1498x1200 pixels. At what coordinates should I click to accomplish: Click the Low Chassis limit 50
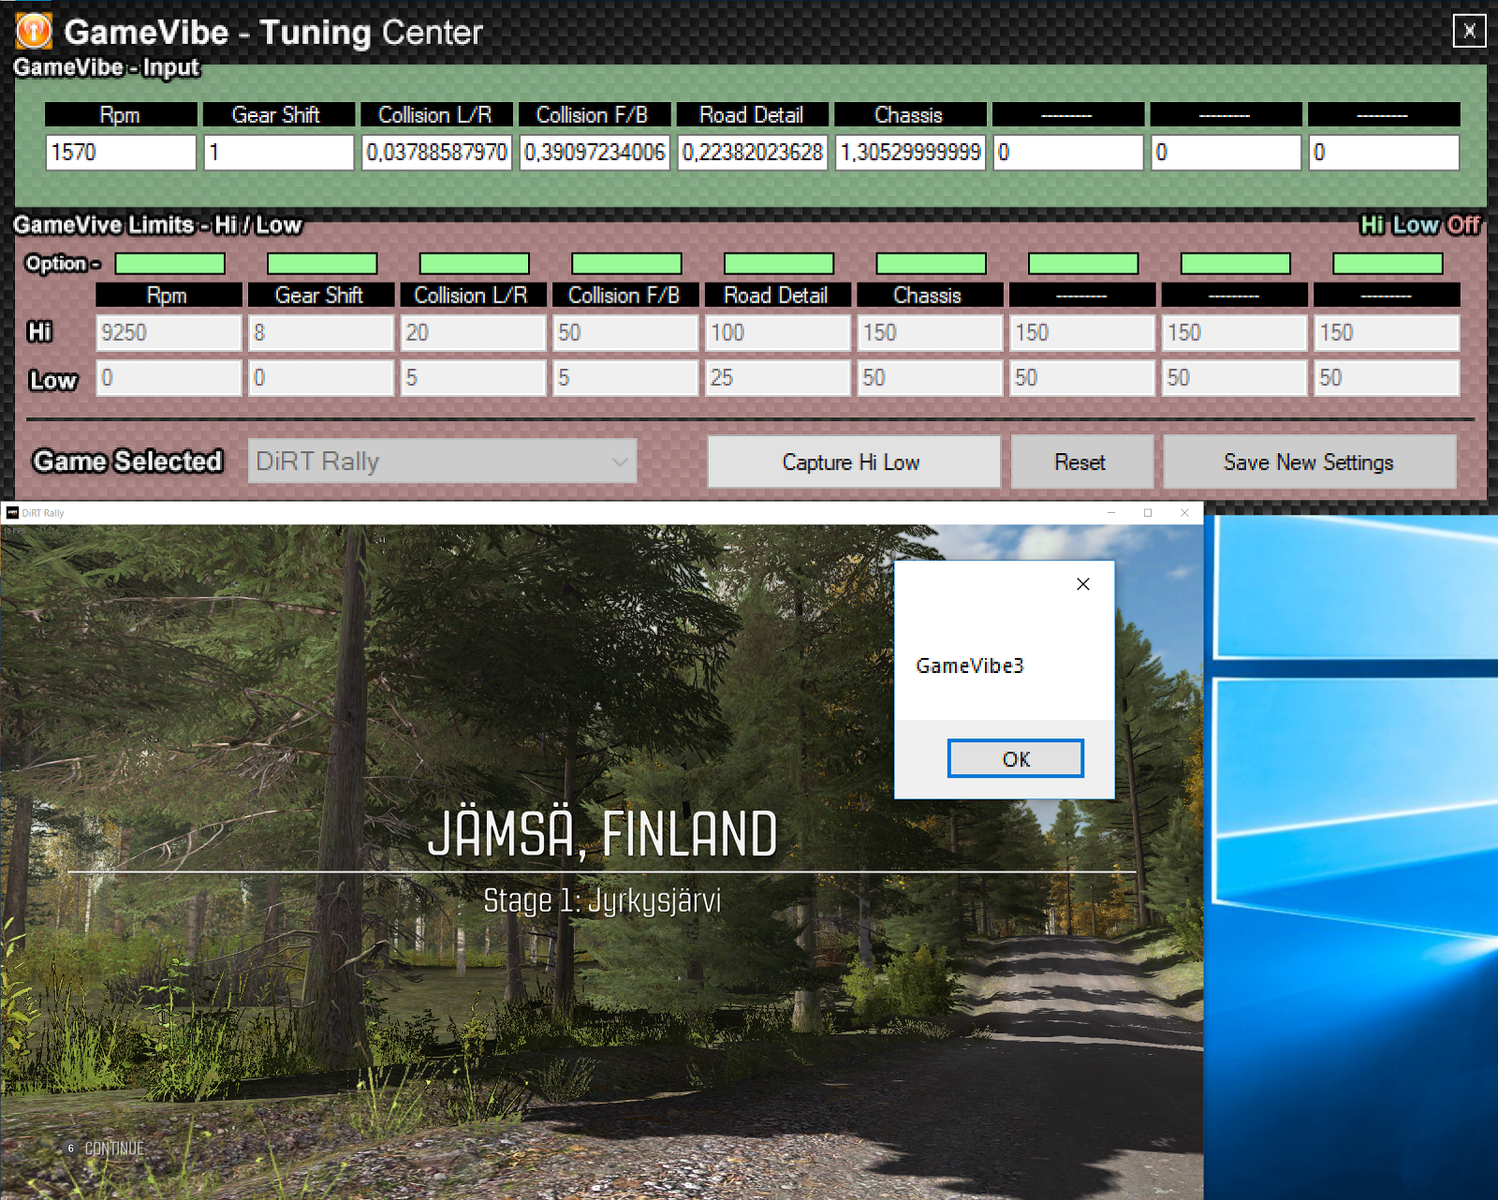[930, 378]
